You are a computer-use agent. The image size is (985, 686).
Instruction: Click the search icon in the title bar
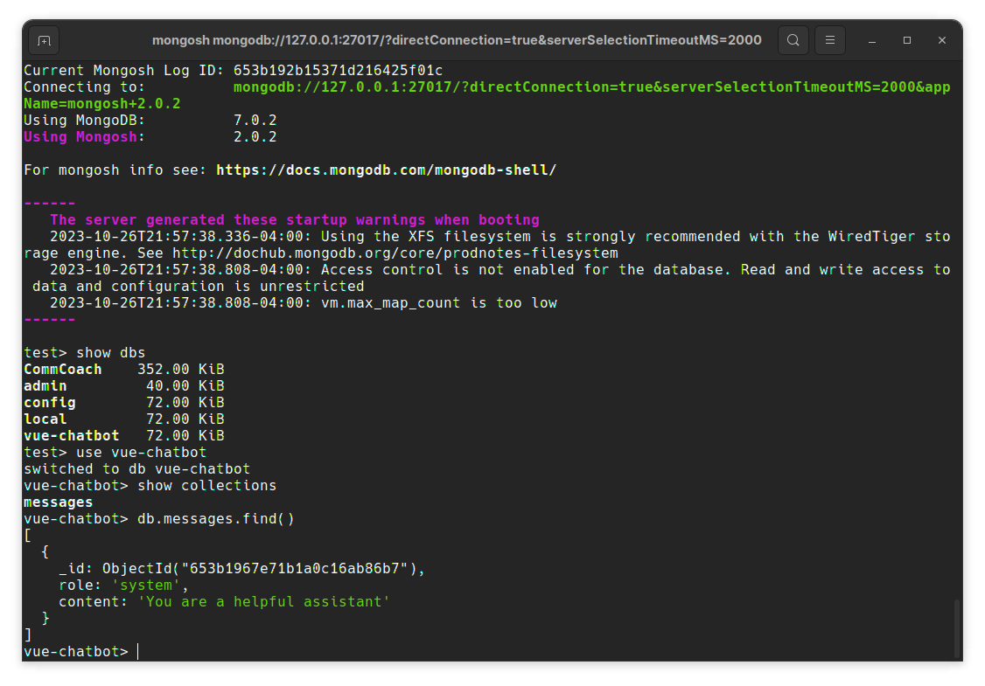pyautogui.click(x=793, y=40)
